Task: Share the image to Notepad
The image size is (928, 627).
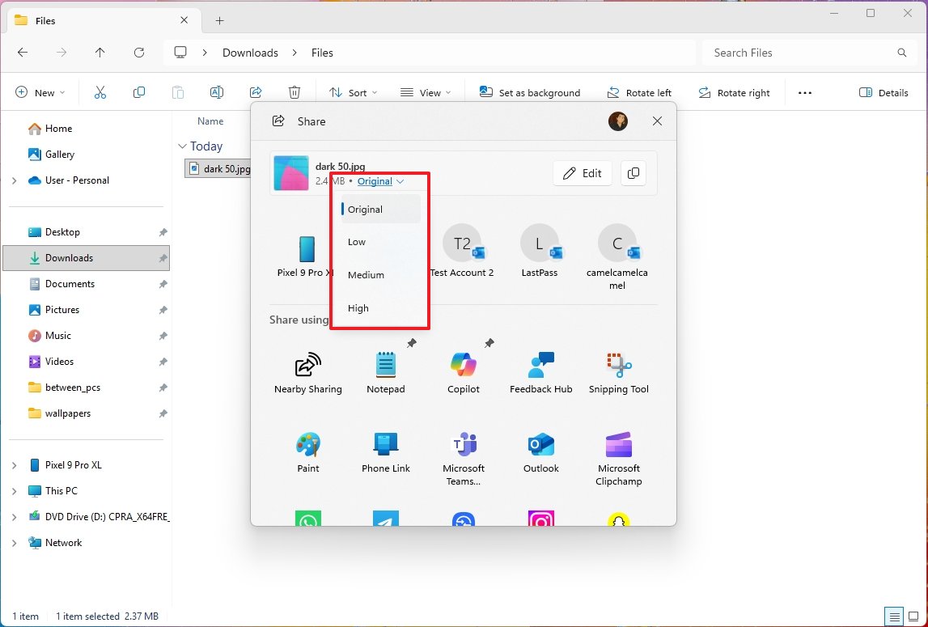Action: pos(385,373)
